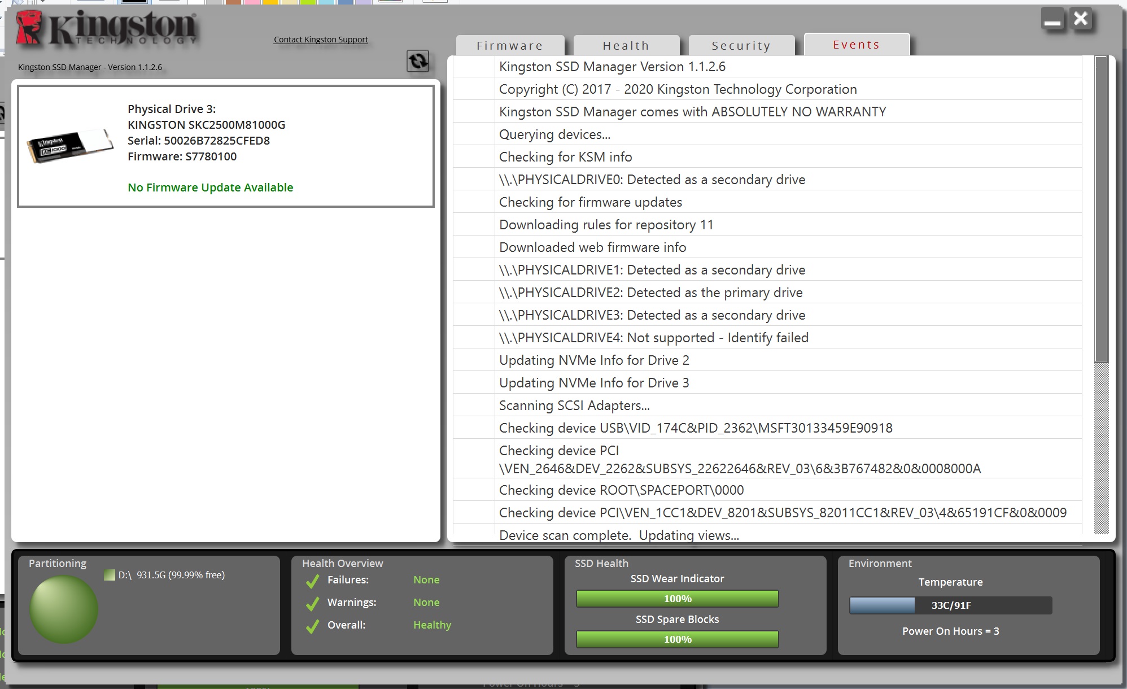Select PHYSICALDRIVE0 secondary drive log row
Image resolution: width=1127 pixels, height=689 pixels.
point(768,179)
